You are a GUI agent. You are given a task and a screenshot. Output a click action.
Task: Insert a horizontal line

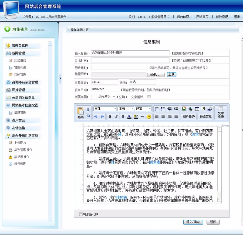tap(142, 117)
